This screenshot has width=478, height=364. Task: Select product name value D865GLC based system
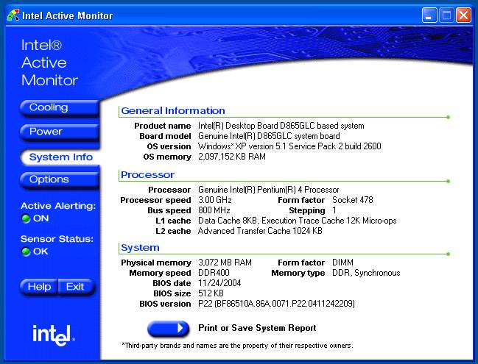coord(281,126)
